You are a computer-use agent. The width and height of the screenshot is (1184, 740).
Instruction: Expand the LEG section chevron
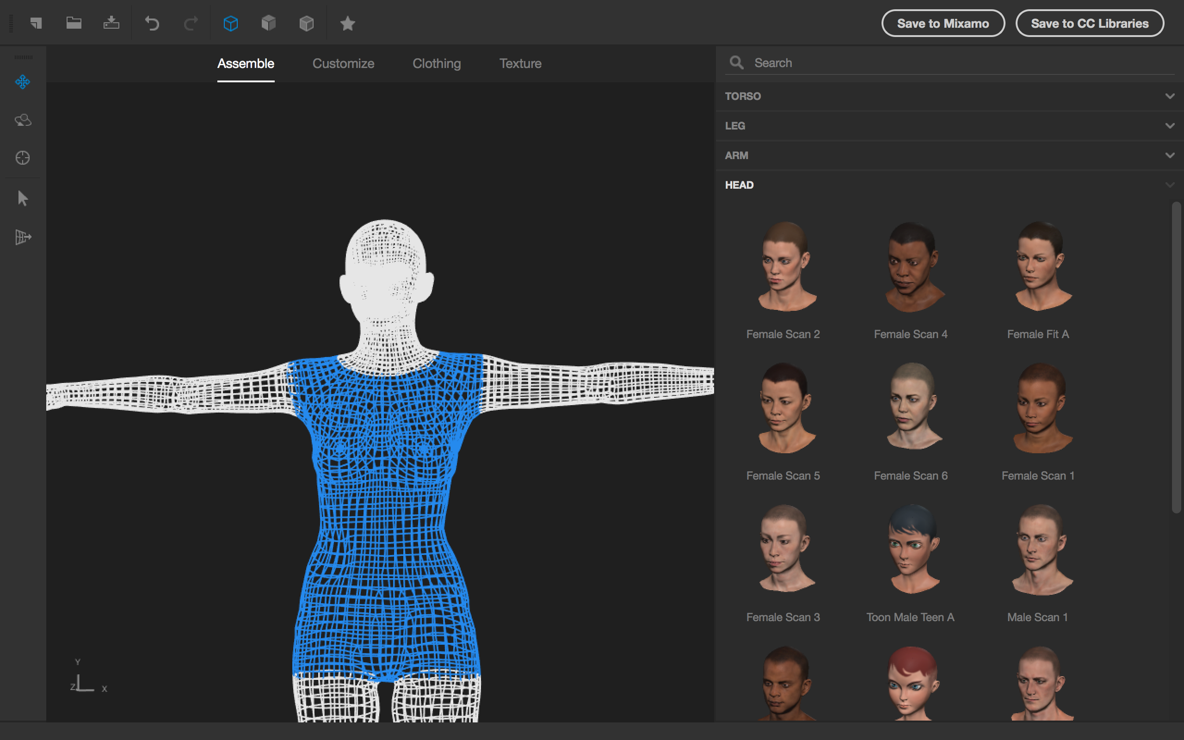pyautogui.click(x=1170, y=126)
